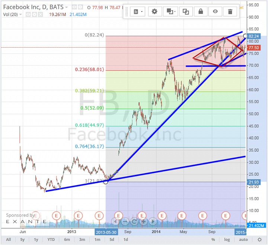Open earnings marker above 2013-05-30 date
The width and height of the screenshot is (268, 245).
(x=99, y=216)
